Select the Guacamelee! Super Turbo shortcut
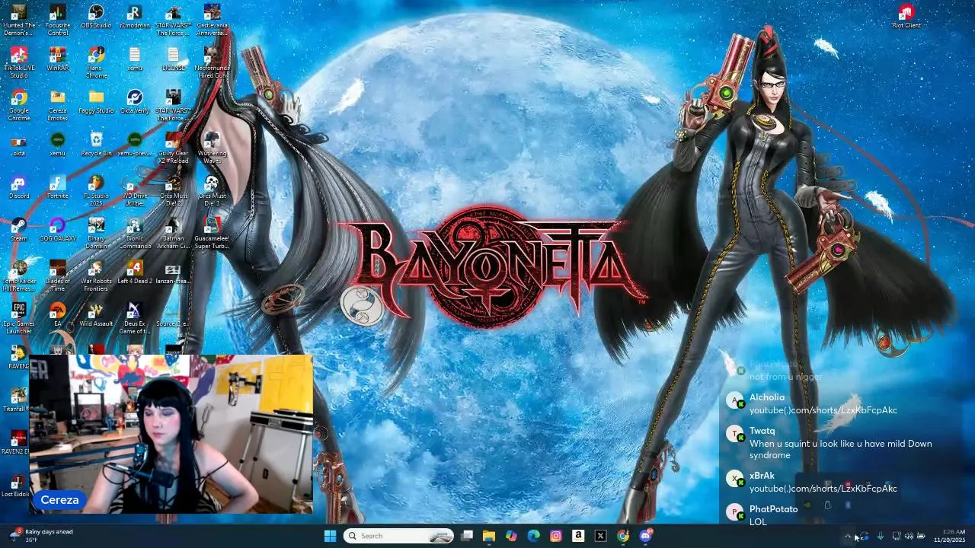 [212, 233]
